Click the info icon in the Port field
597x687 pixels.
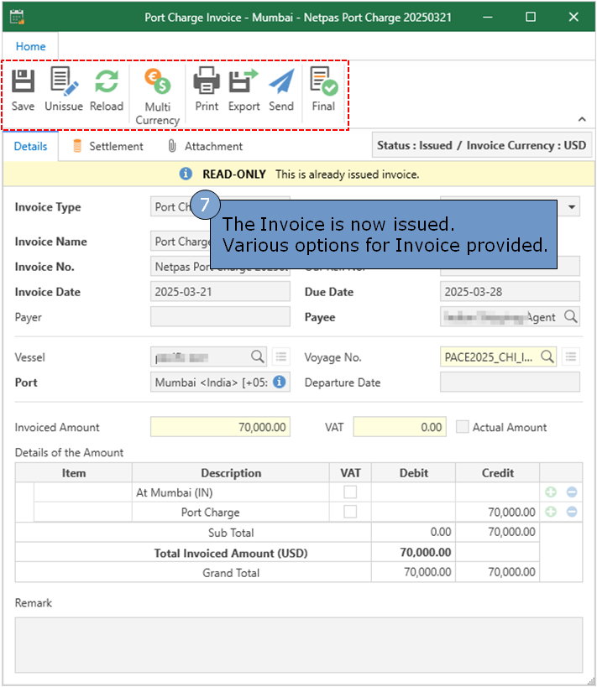279,382
